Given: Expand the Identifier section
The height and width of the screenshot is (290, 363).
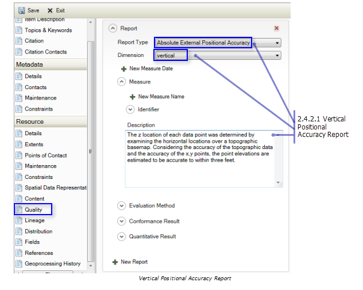Looking at the screenshot, I should tap(130, 109).
